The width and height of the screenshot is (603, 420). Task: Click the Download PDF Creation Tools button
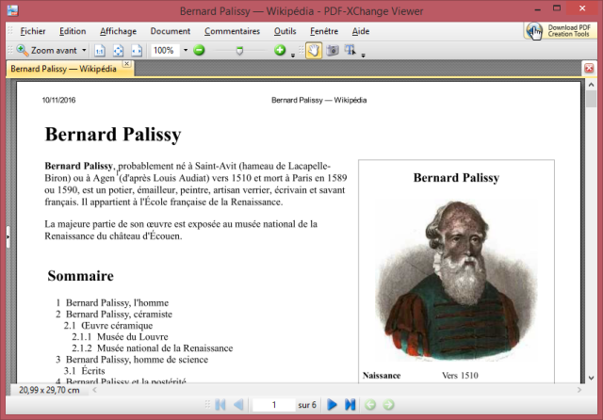pos(559,31)
